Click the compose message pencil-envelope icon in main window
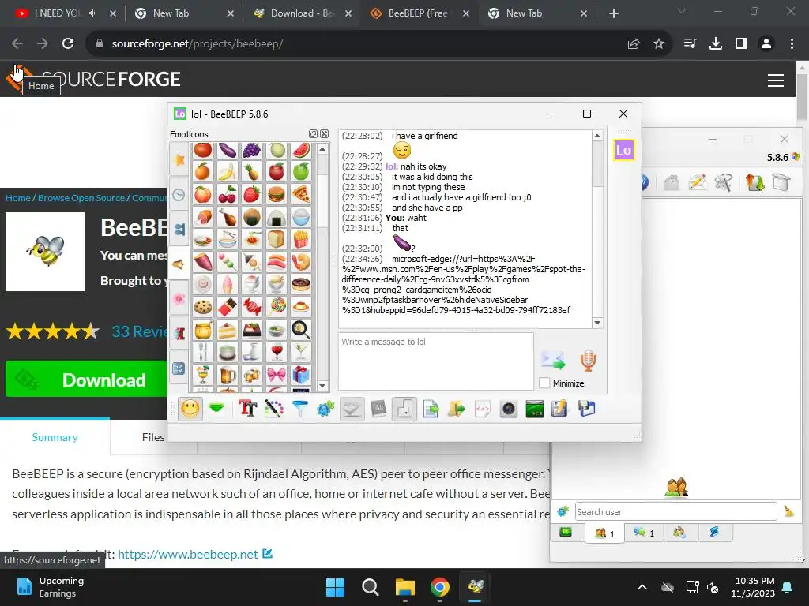 point(697,182)
